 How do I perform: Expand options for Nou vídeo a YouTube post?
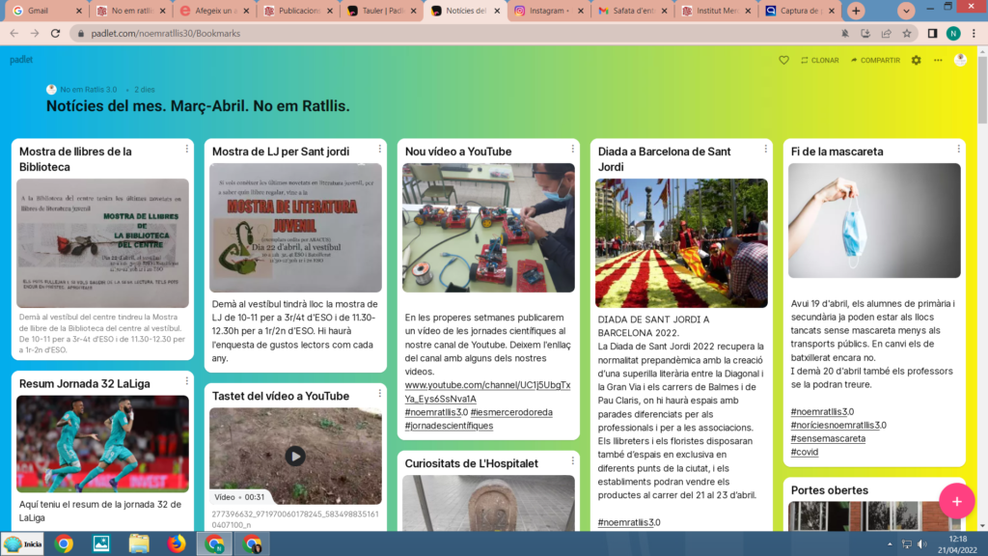(x=572, y=149)
